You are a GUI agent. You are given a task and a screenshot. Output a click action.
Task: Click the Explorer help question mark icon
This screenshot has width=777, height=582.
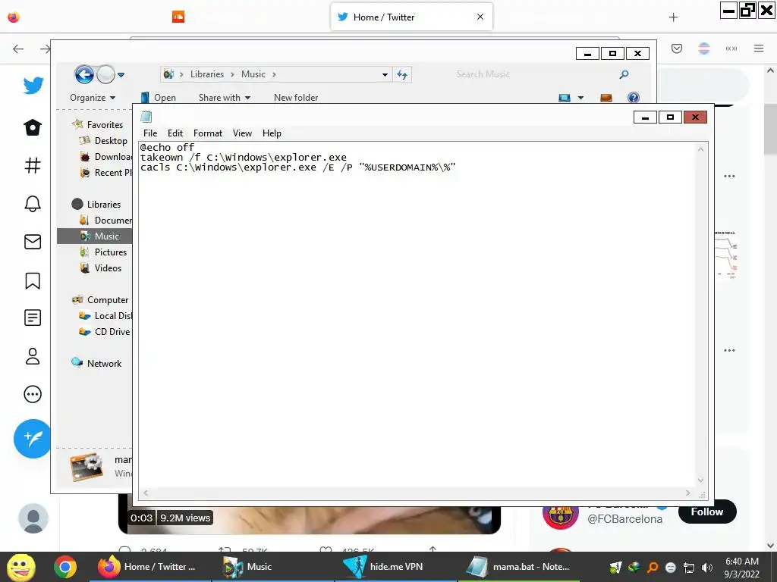(x=634, y=98)
